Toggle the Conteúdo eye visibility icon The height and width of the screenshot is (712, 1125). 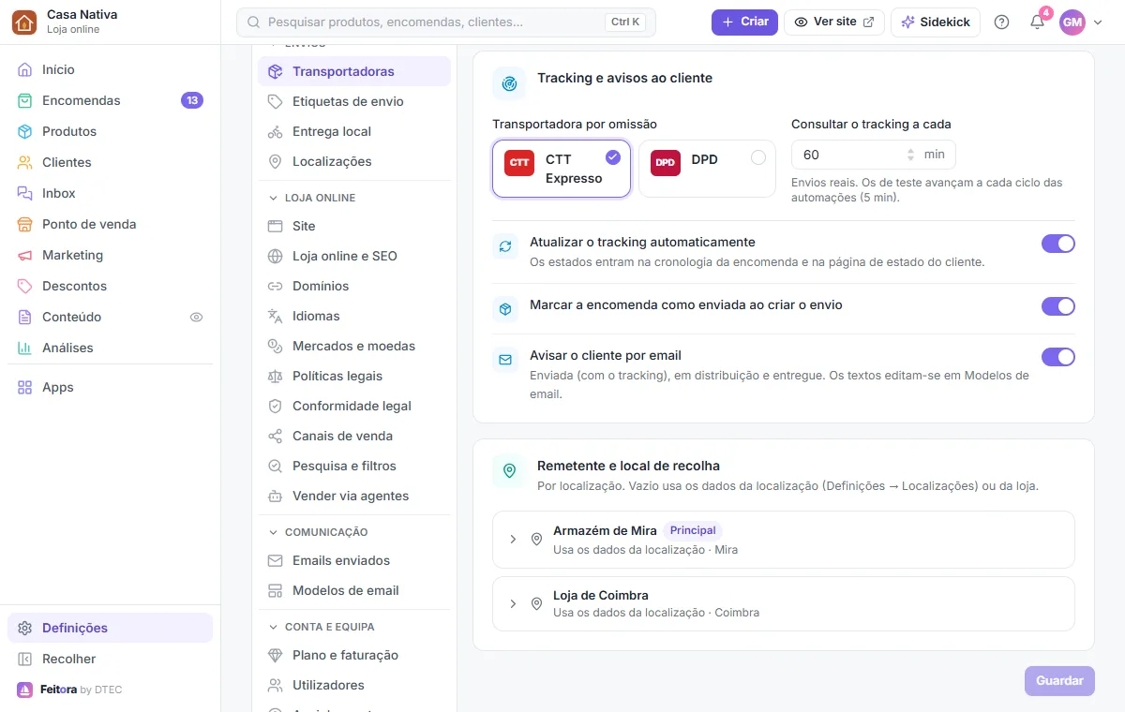[196, 317]
